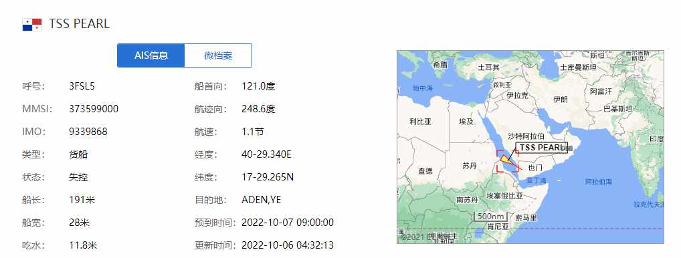Image resolution: width=681 pixels, height=258 pixels.
Task: Click the course value 248.6度
Action: (x=258, y=109)
